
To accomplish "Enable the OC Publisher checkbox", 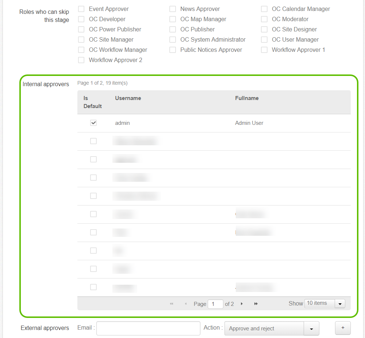I will coord(173,29).
